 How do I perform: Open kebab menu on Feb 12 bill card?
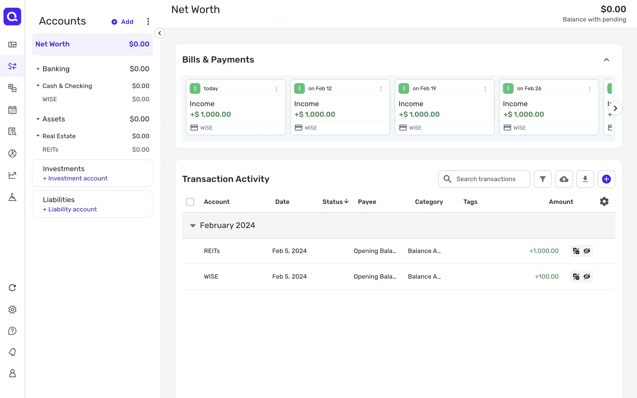pyautogui.click(x=381, y=89)
